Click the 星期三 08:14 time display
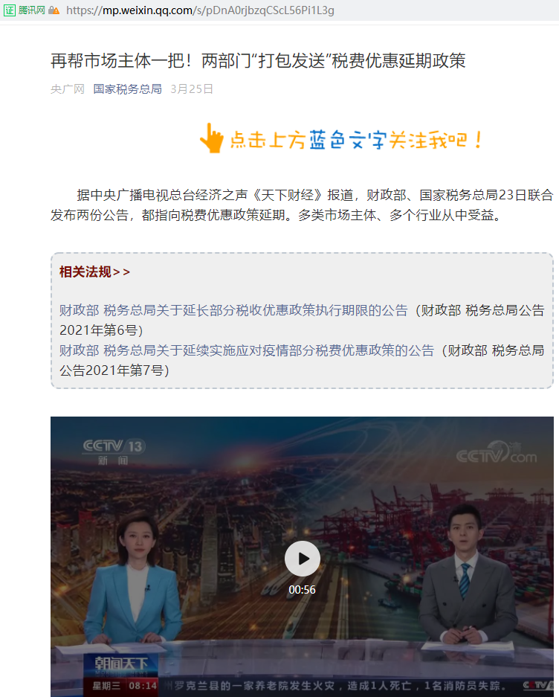This screenshot has height=697, width=559. coord(125,686)
